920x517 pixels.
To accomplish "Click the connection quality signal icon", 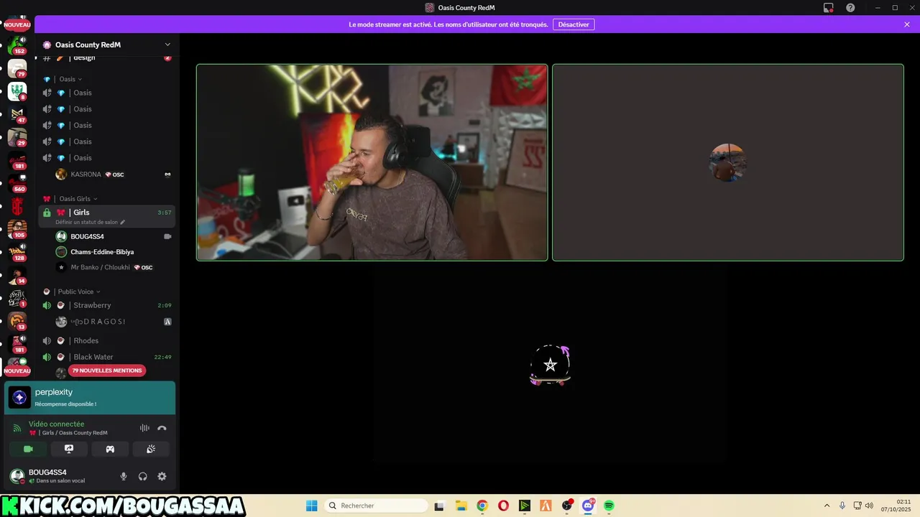I will click(x=17, y=428).
